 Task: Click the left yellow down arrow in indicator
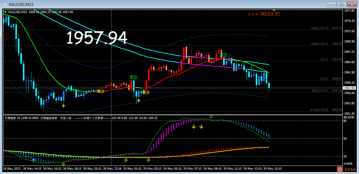194,127
